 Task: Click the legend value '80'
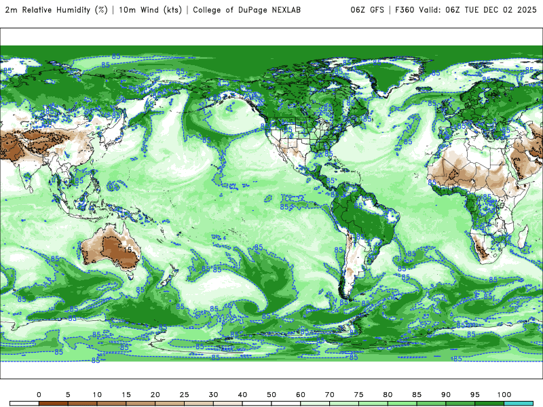click(x=388, y=395)
